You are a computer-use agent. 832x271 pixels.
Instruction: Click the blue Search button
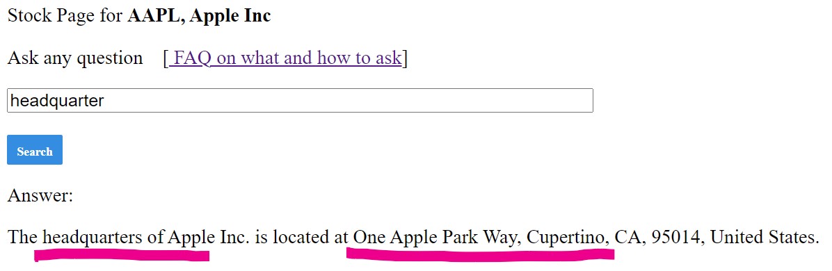click(x=35, y=149)
